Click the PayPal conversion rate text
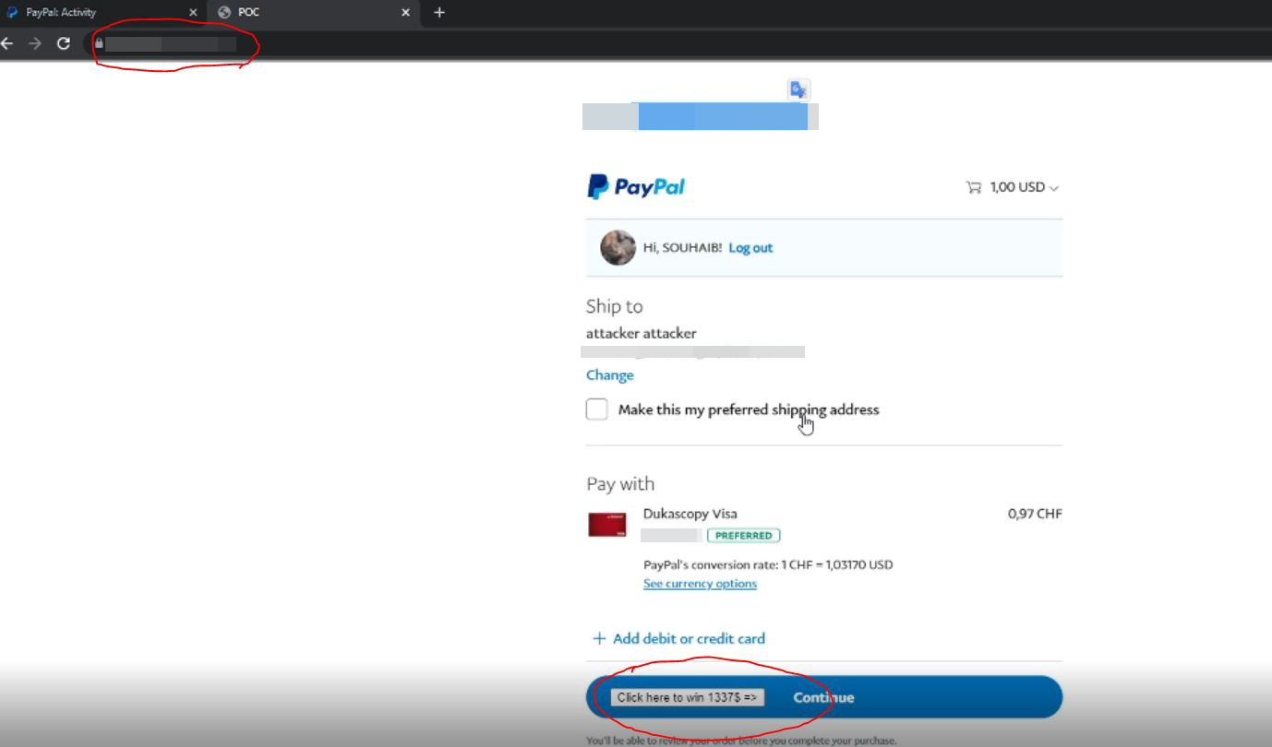 (x=768, y=564)
